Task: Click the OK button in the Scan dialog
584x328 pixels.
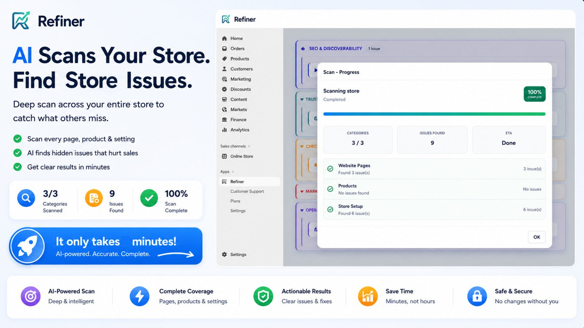Action: [x=537, y=237]
